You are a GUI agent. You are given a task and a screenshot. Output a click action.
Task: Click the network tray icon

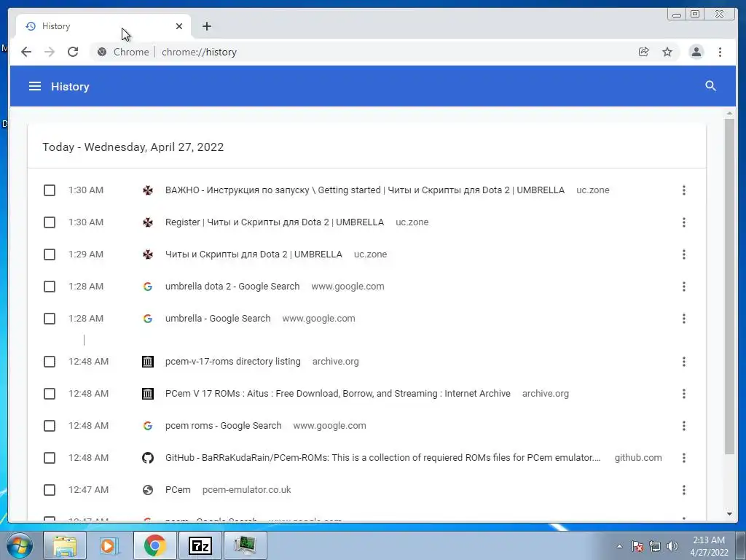(x=655, y=546)
